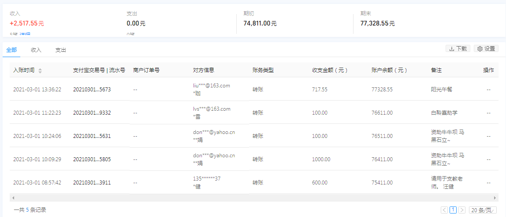Switch to the 收入 tab
Screen dimensions: 506x217
click(x=36, y=50)
